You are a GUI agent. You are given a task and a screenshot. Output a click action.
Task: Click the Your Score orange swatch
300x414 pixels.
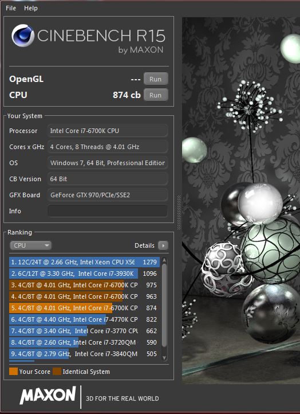13,372
